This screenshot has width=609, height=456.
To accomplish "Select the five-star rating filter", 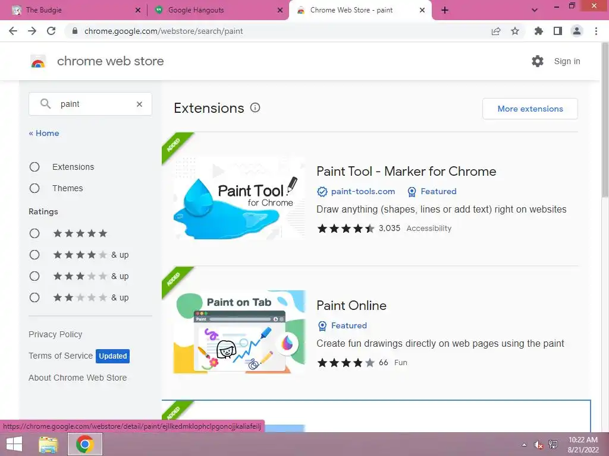I will (x=34, y=233).
